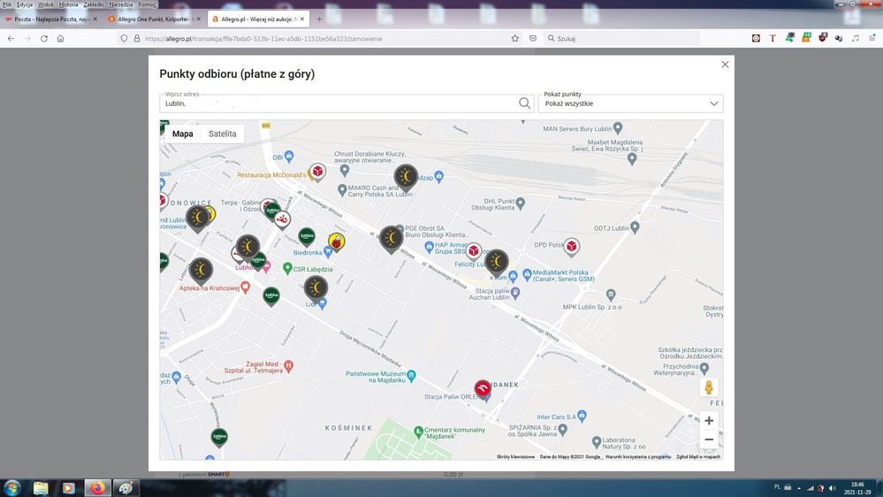Select the green Żabka pin above Biedronka

pos(307,237)
